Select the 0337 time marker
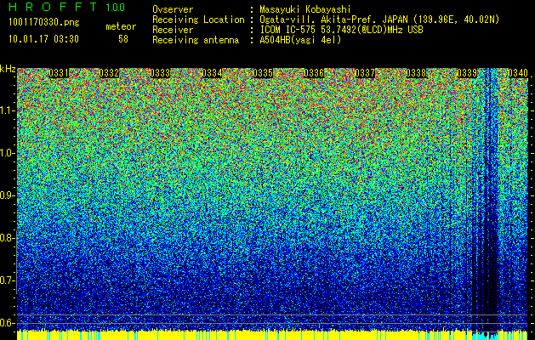This screenshot has width=535, height=340. point(365,73)
